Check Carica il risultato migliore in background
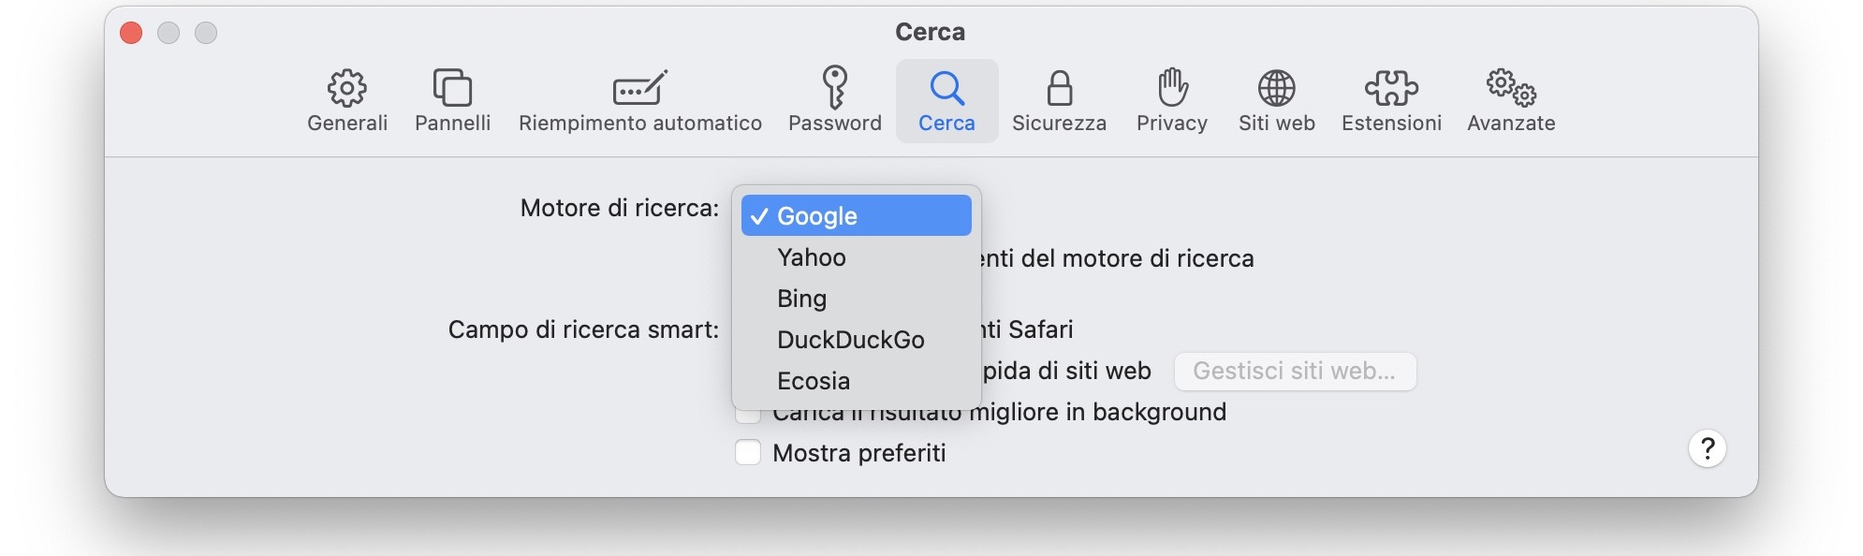Screen dimensions: 1863x556 pos(749,412)
